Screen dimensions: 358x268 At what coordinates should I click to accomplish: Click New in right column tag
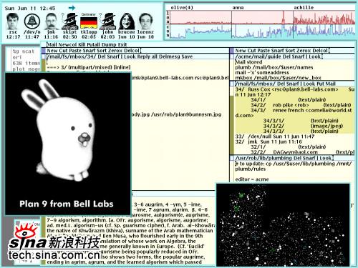(241, 51)
